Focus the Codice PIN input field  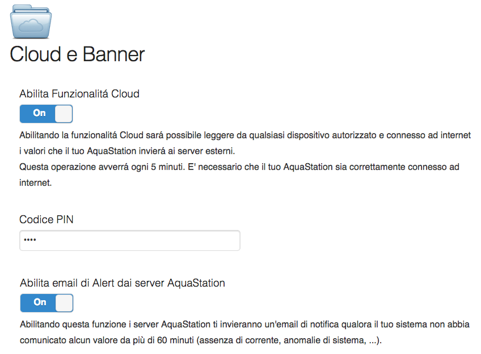(130, 240)
